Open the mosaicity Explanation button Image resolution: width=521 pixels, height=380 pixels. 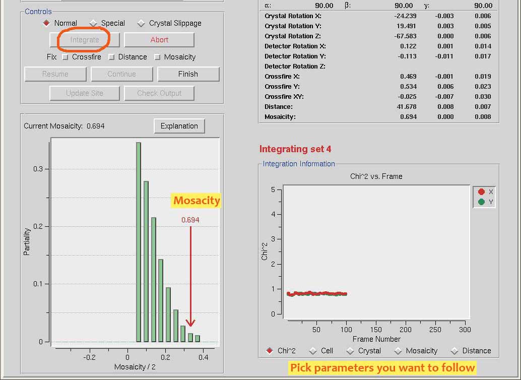(x=179, y=126)
